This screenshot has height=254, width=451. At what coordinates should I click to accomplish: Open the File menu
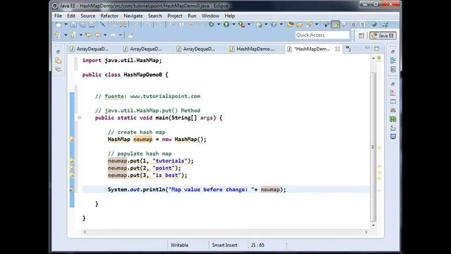[x=58, y=16]
